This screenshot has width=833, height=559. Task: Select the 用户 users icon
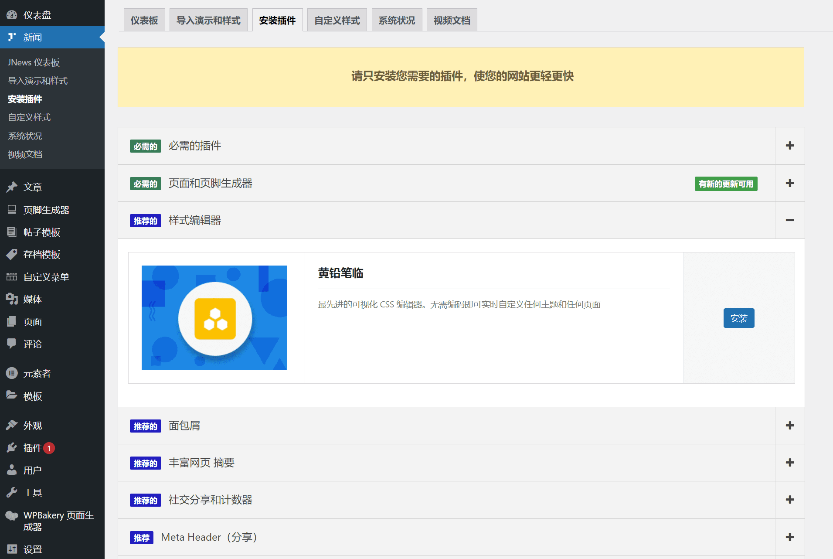tap(12, 470)
